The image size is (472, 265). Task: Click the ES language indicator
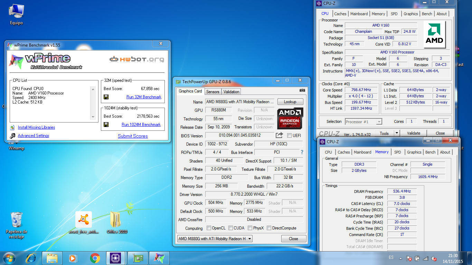[x=391, y=257]
